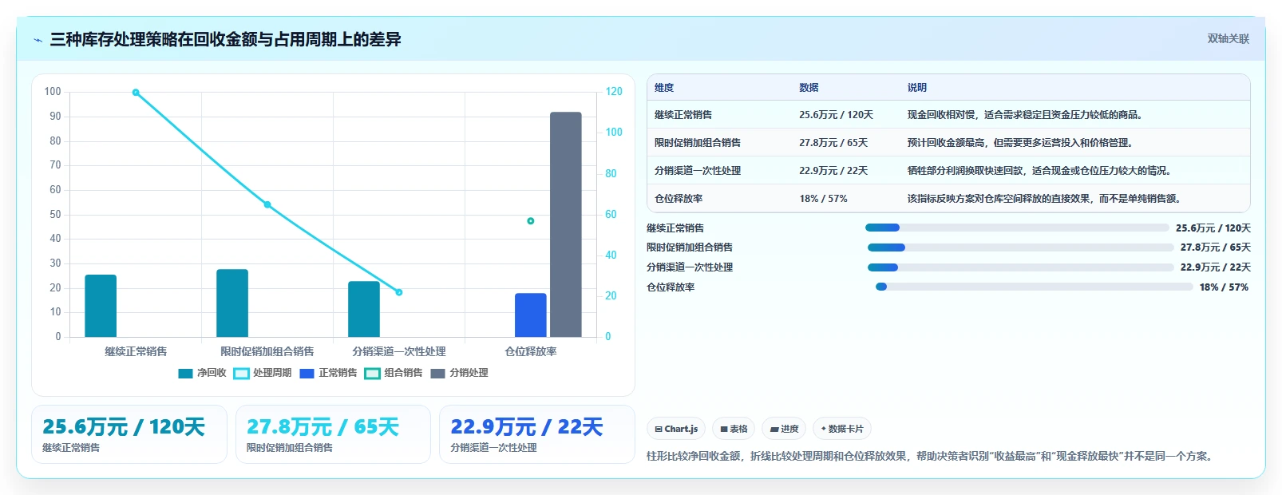
Task: Click the line point above 继续正常销售
Action: [136, 93]
